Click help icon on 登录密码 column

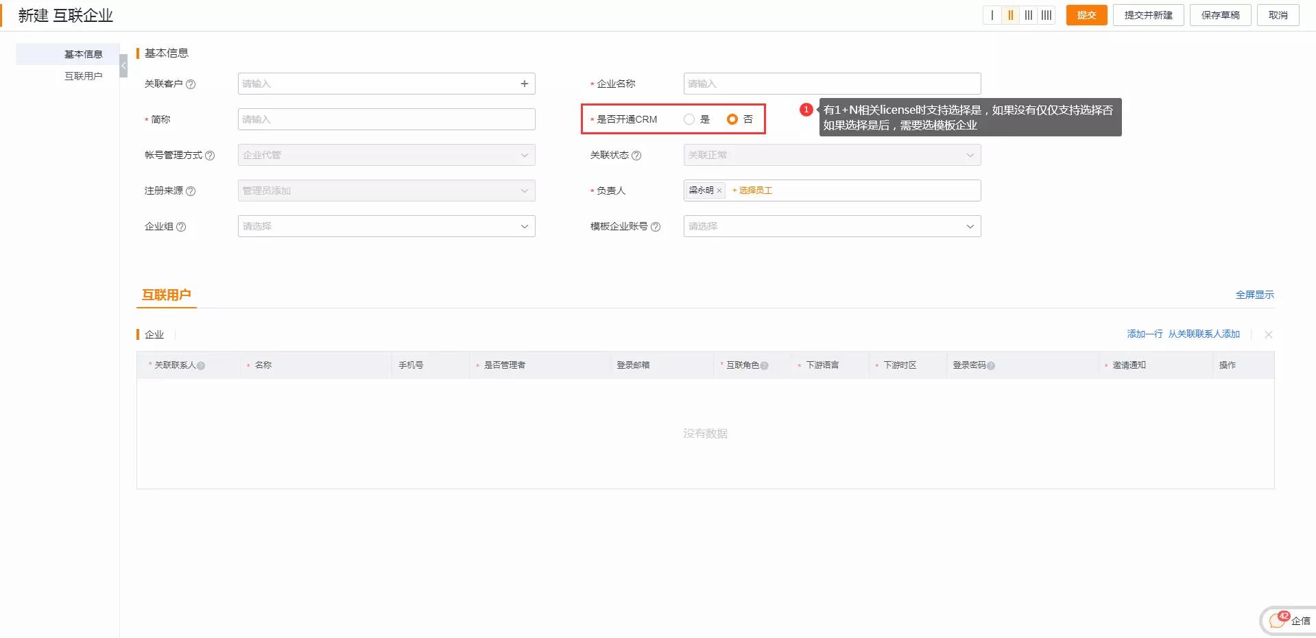(990, 366)
